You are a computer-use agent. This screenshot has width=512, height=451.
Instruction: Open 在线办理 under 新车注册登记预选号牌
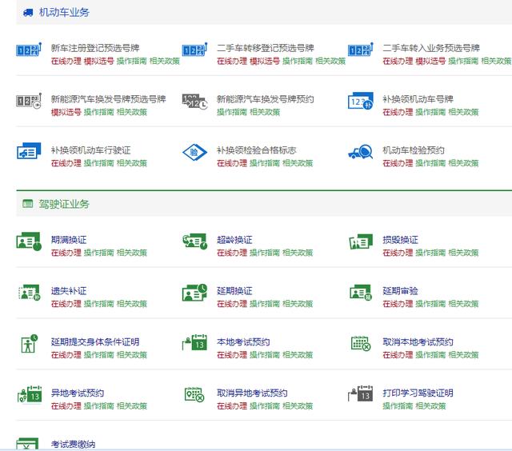pos(66,61)
